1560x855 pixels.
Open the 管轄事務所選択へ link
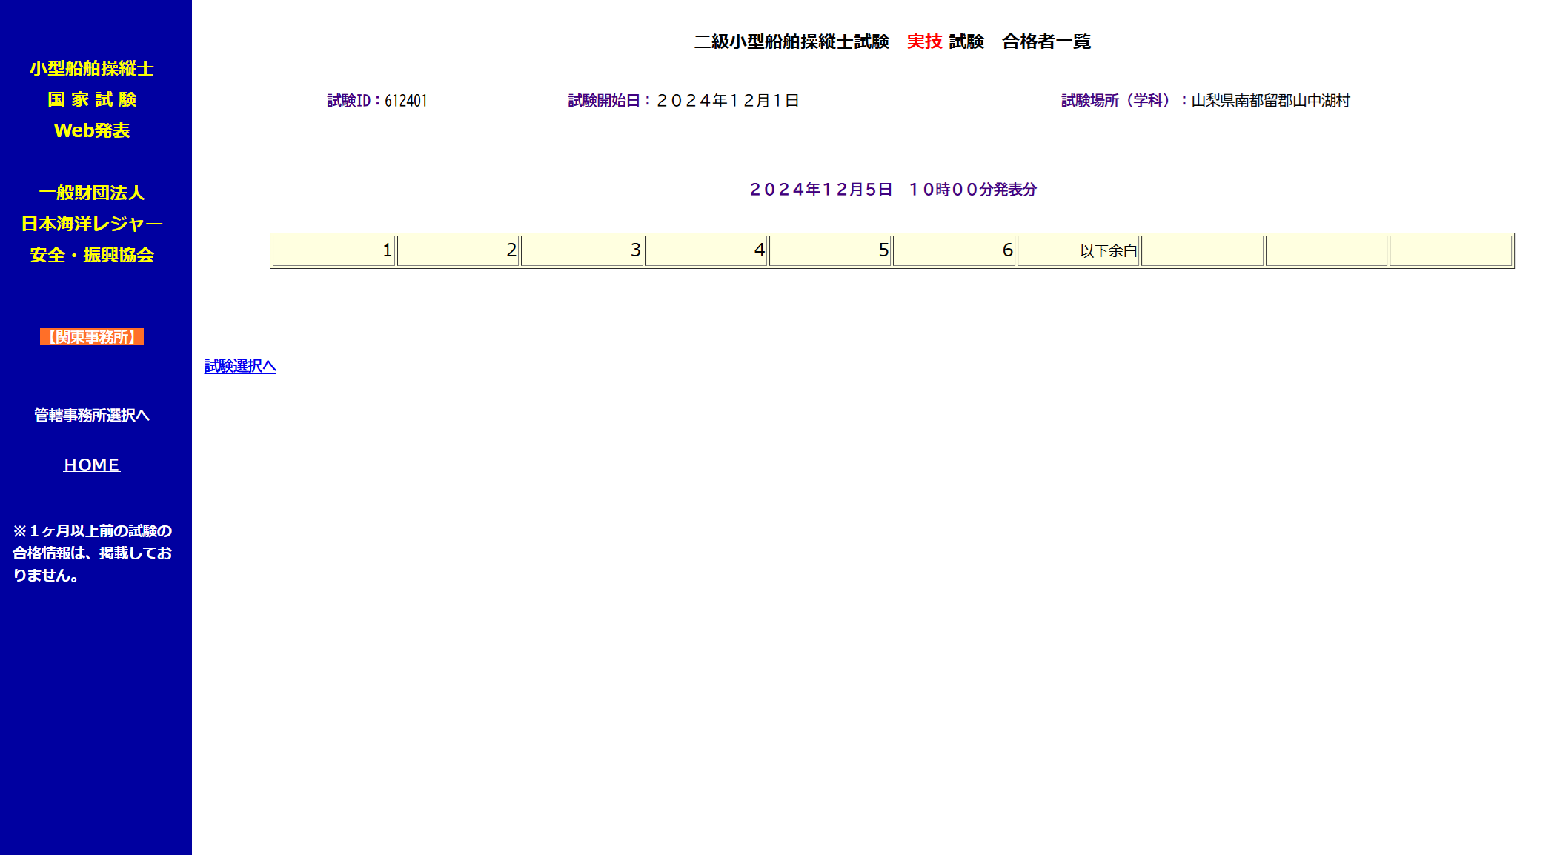coord(90,415)
